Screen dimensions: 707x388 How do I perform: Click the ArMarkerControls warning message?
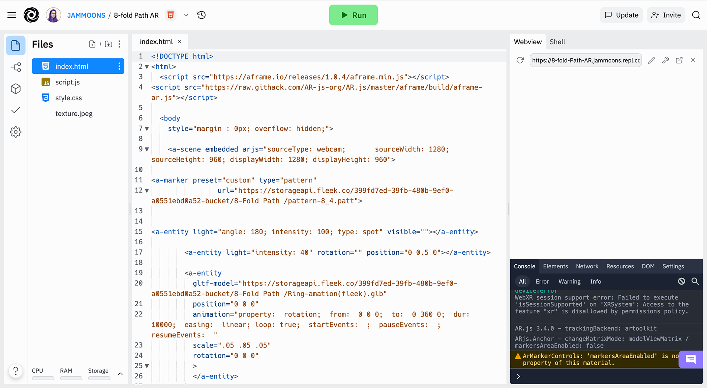coord(600,360)
